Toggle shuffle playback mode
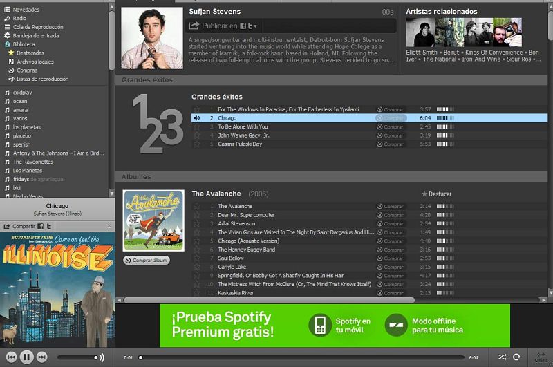553x367 pixels. pyautogui.click(x=501, y=357)
